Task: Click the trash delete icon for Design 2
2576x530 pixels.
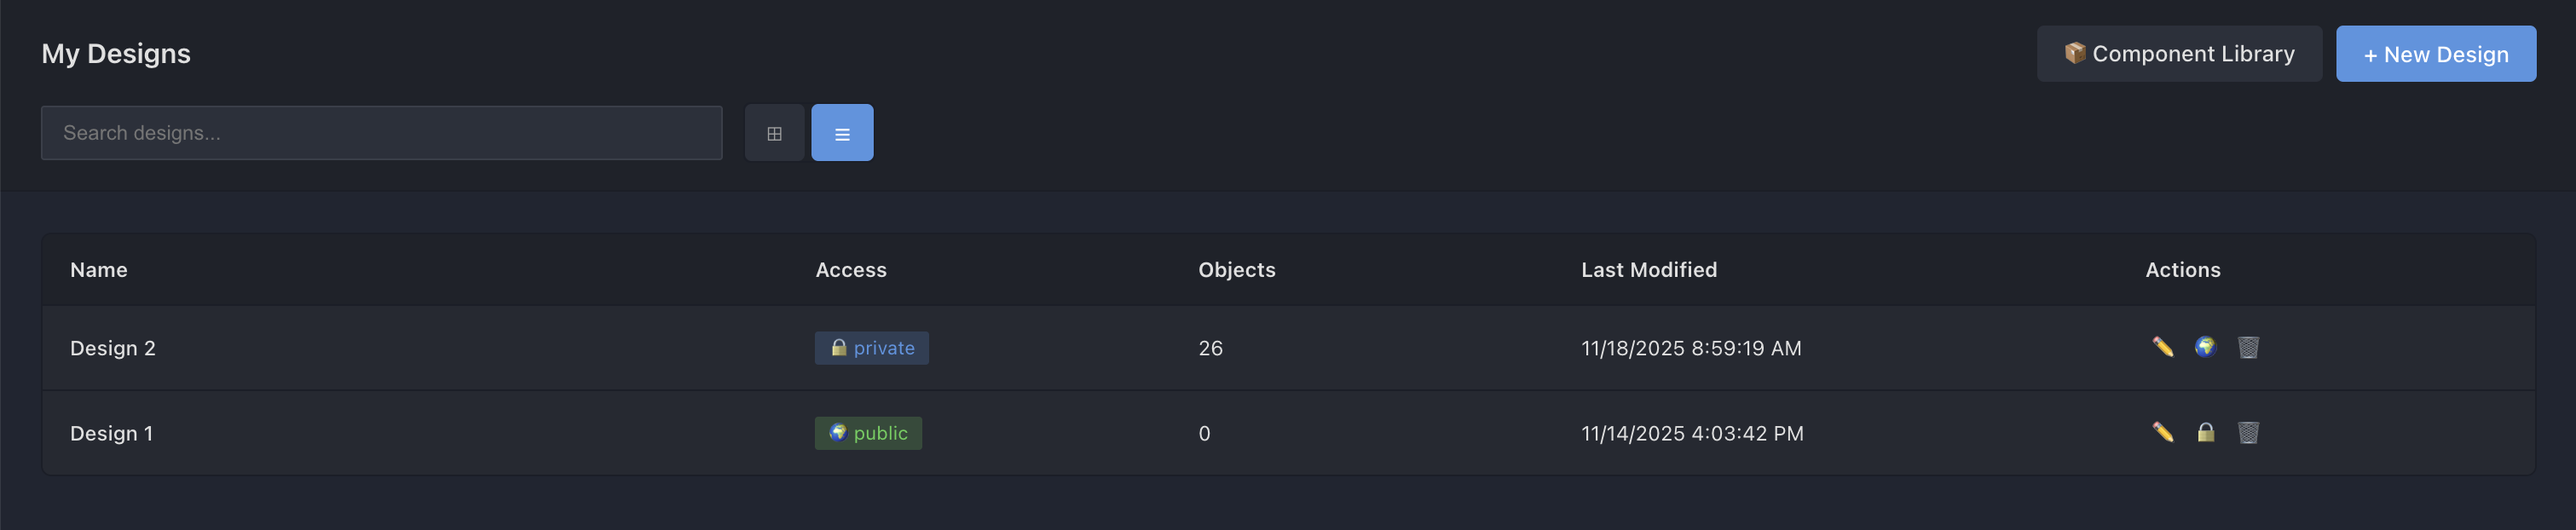Action: coord(2248,347)
